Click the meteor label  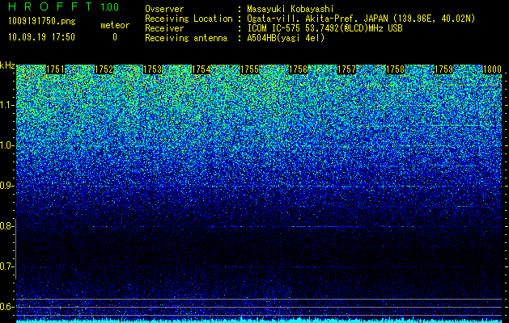pos(115,25)
